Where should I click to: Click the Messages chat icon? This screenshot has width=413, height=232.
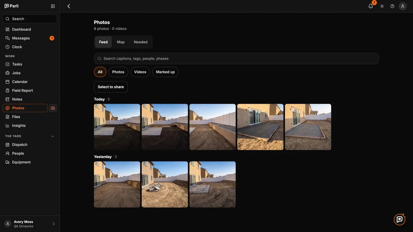[8, 38]
